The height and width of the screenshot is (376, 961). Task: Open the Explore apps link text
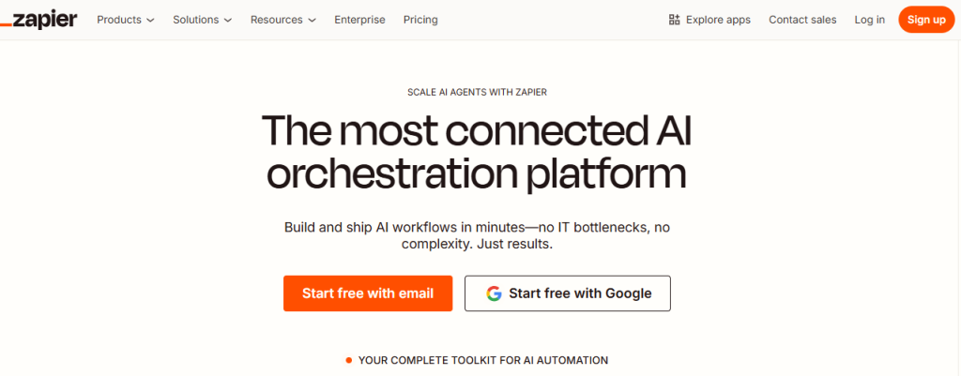718,20
